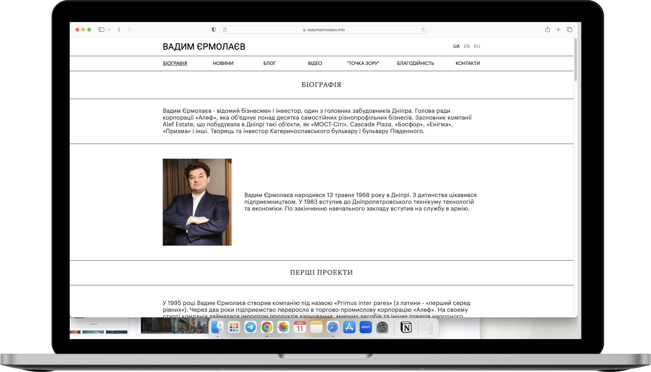Click inside the address bar URL field
Image resolution: width=651 pixels, height=372 pixels.
tap(324, 29)
